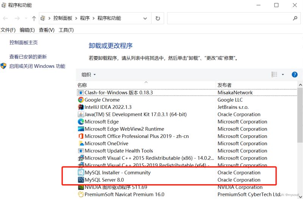Open the 组织 dropdown menu
This screenshot has height=199, width=303.
point(89,75)
